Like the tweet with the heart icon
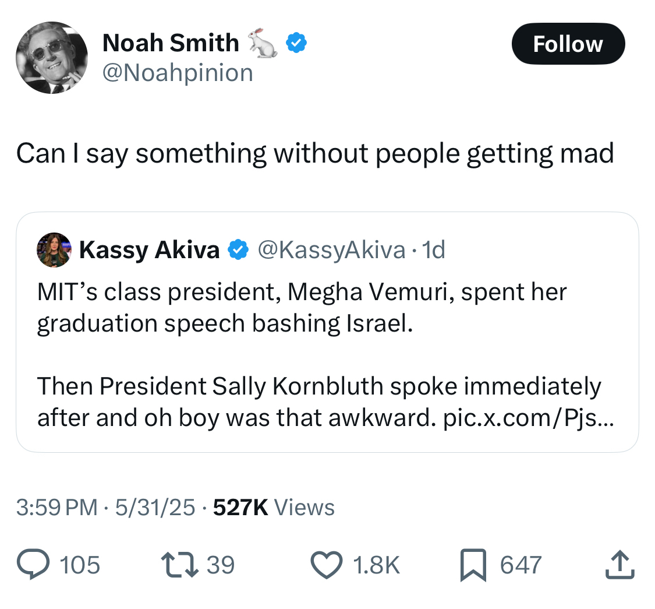The height and width of the screenshot is (609, 655). tap(330, 565)
